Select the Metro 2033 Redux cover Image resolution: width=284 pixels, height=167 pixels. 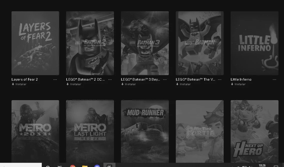click(x=35, y=131)
